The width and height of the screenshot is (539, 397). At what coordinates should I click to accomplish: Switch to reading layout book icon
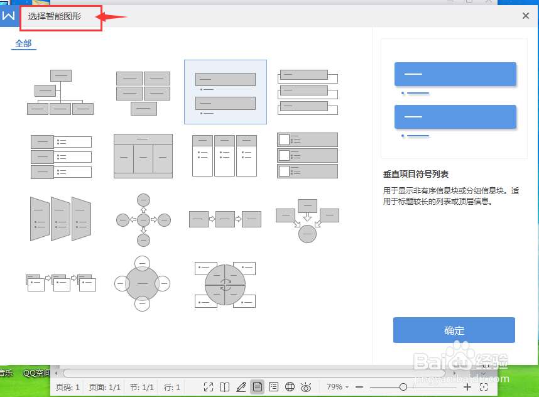coord(224,387)
